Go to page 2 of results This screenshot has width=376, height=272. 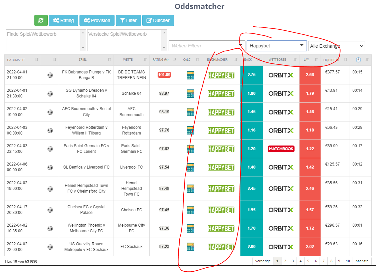point(285,261)
